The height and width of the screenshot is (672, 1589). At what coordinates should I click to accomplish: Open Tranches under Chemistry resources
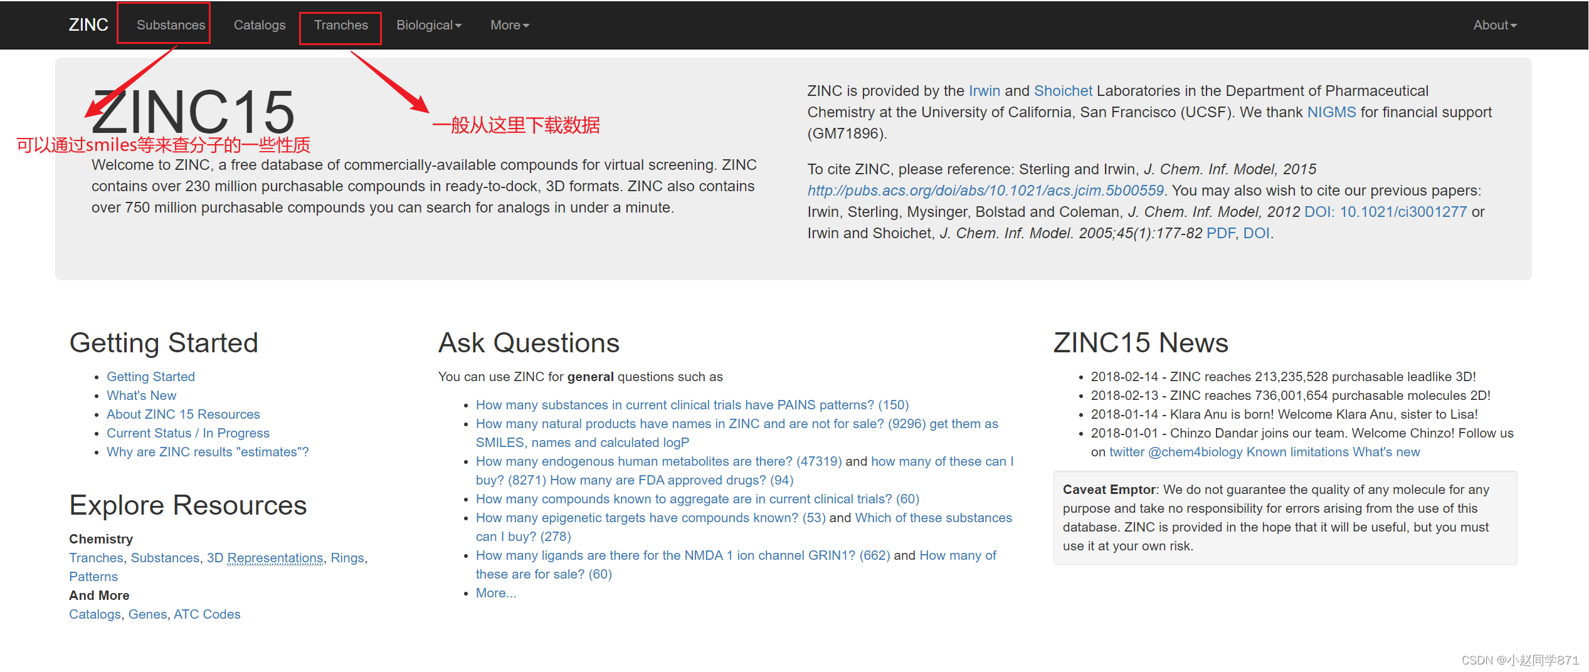(x=96, y=558)
